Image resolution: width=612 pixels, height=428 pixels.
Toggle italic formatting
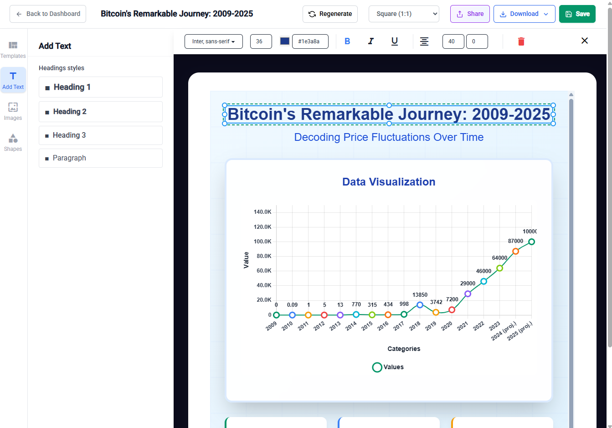pos(371,41)
